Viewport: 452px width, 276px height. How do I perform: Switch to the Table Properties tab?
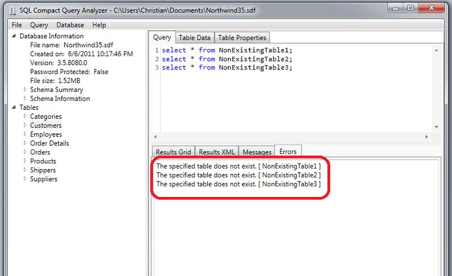click(242, 38)
